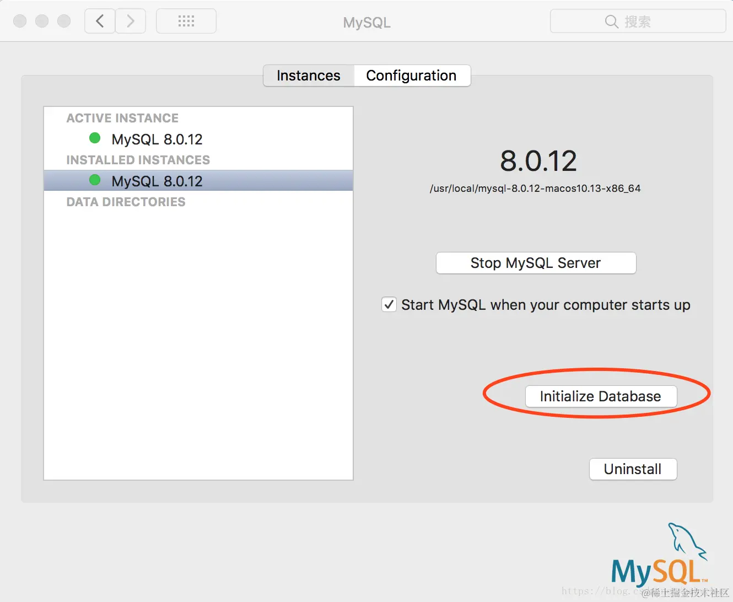Minimize the window with the middle title-bar button
This screenshot has width=733, height=602.
(42, 21)
